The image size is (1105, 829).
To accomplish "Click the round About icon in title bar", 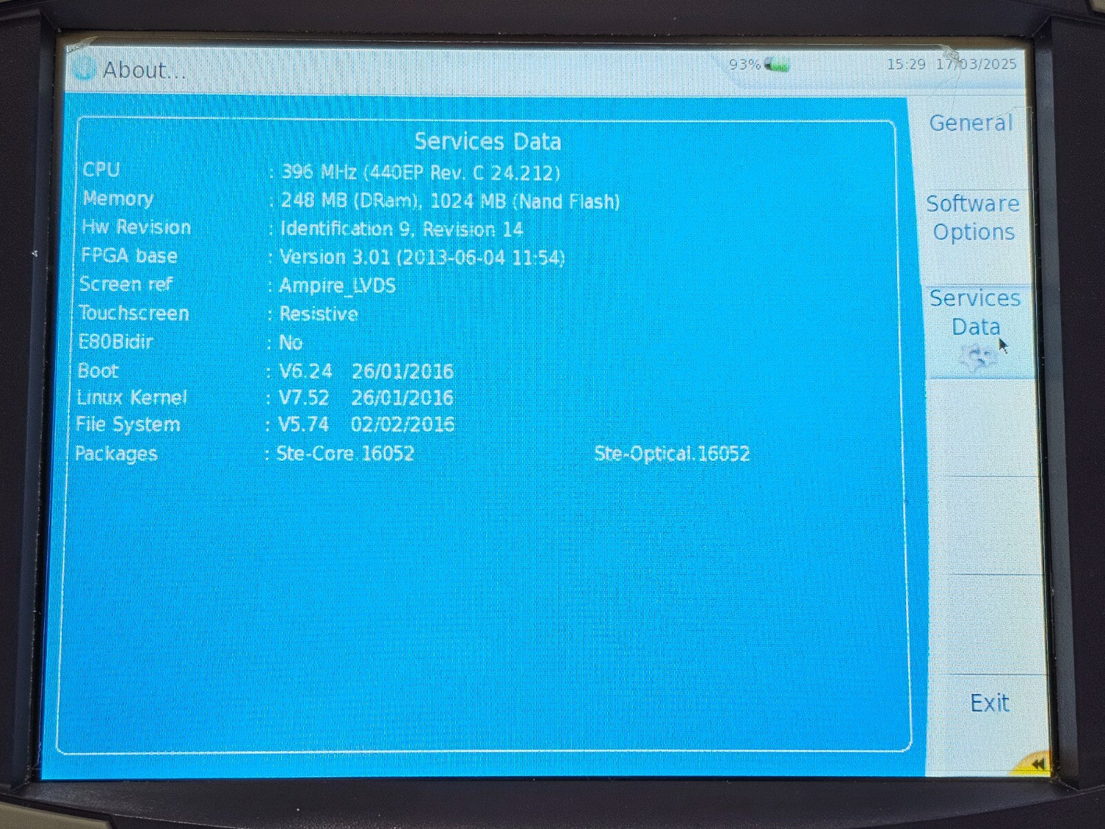I will click(84, 68).
